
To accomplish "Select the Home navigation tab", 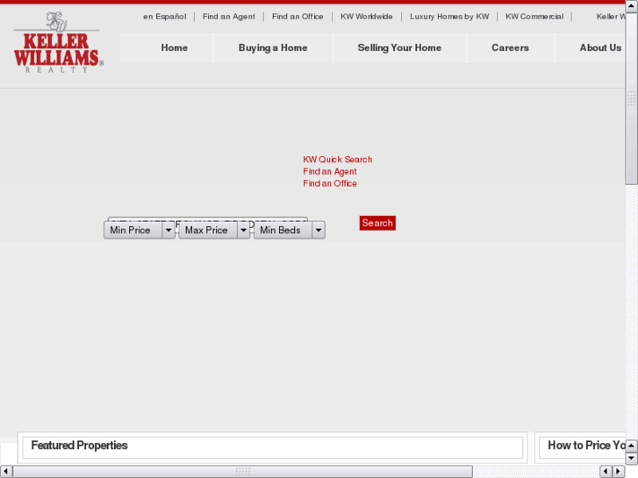I will tap(174, 48).
